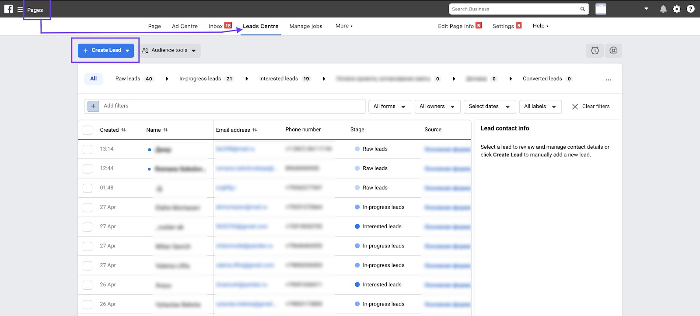
Task: Click the Facebook logo icon
Action: [x=8, y=9]
